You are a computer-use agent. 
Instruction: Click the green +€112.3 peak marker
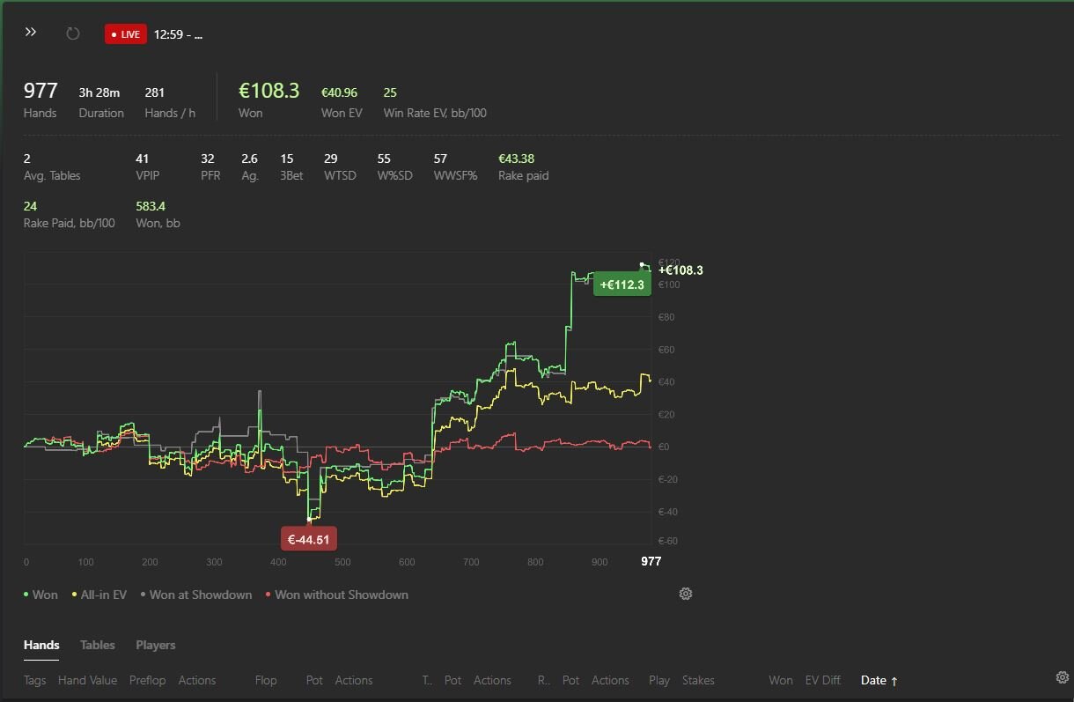[622, 284]
